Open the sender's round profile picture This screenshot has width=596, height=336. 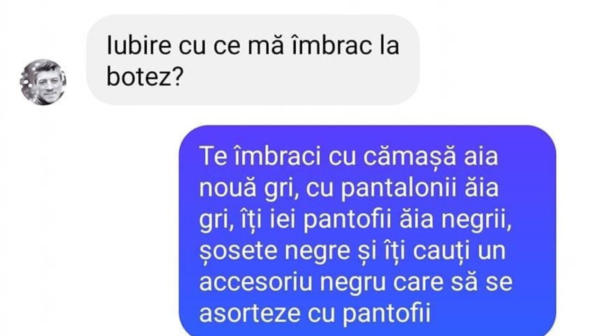[x=43, y=82]
